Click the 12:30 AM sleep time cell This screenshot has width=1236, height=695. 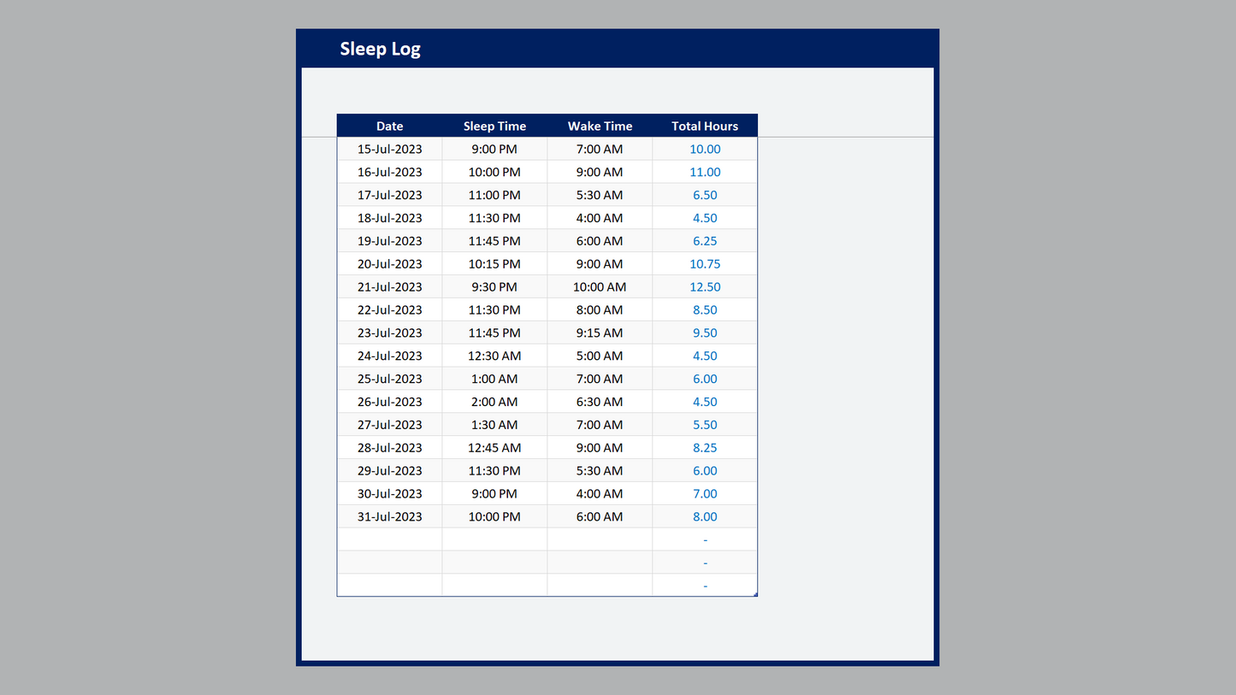[494, 356]
